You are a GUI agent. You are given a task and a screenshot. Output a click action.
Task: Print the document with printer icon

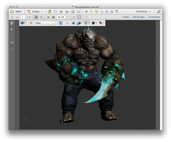67,11
